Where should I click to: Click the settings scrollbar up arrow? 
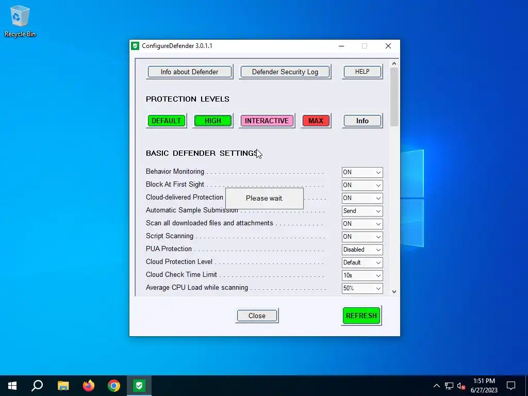click(394, 63)
